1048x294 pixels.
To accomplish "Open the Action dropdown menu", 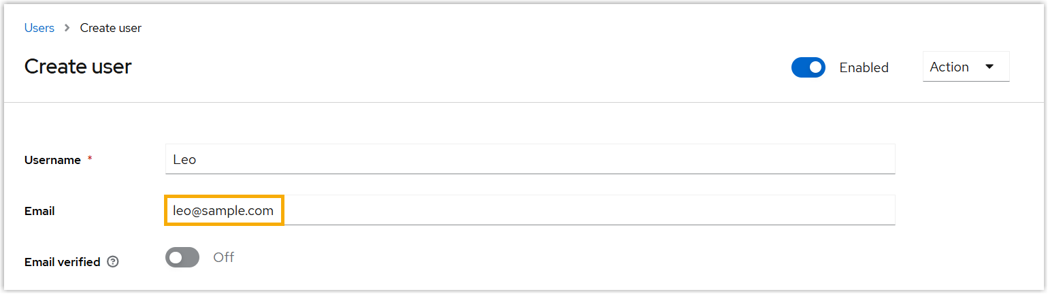I will [965, 67].
